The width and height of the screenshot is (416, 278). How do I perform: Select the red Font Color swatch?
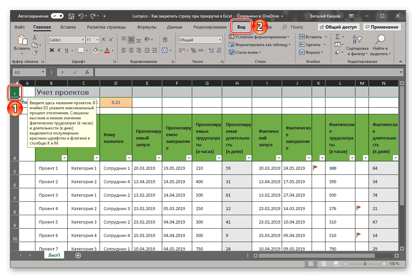pyautogui.click(x=107, y=50)
